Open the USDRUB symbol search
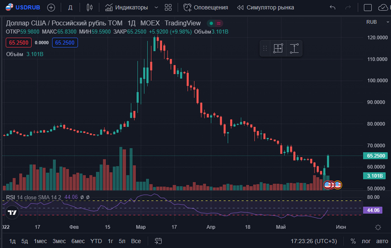 click(23, 7)
